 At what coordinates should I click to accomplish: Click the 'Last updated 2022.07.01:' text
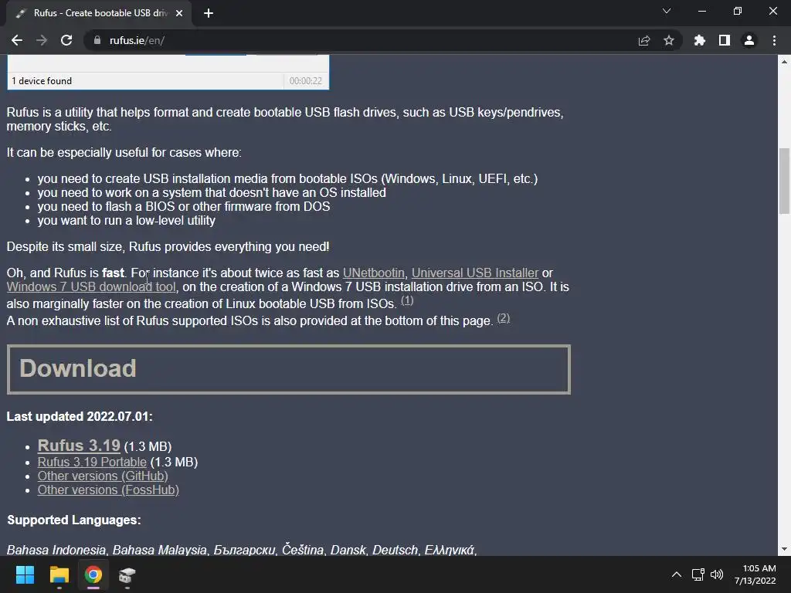[80, 416]
